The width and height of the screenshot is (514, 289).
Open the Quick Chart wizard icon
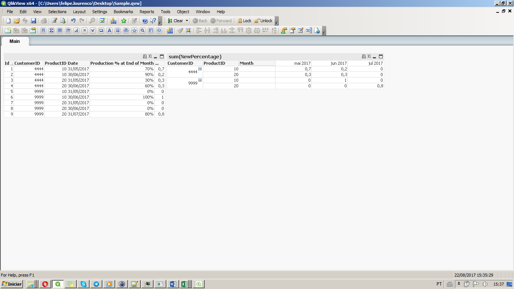pyautogui.click(x=113, y=21)
